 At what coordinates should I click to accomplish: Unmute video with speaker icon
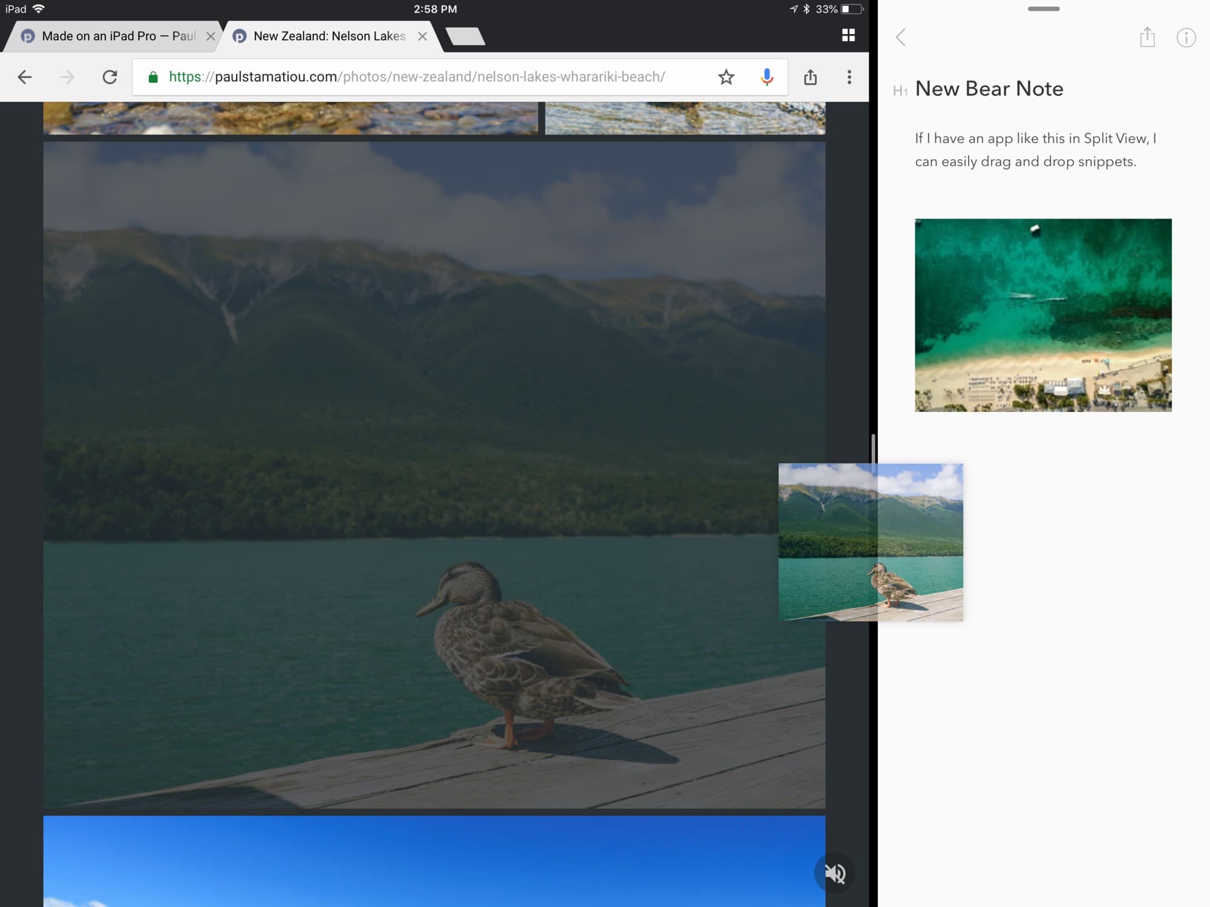[835, 873]
